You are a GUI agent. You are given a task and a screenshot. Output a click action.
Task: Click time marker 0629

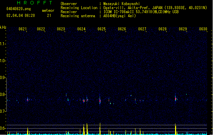[x=183, y=29]
